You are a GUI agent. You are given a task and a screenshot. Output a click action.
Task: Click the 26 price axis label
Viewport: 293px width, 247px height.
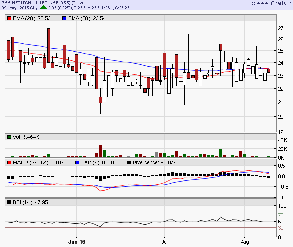coord(281,39)
